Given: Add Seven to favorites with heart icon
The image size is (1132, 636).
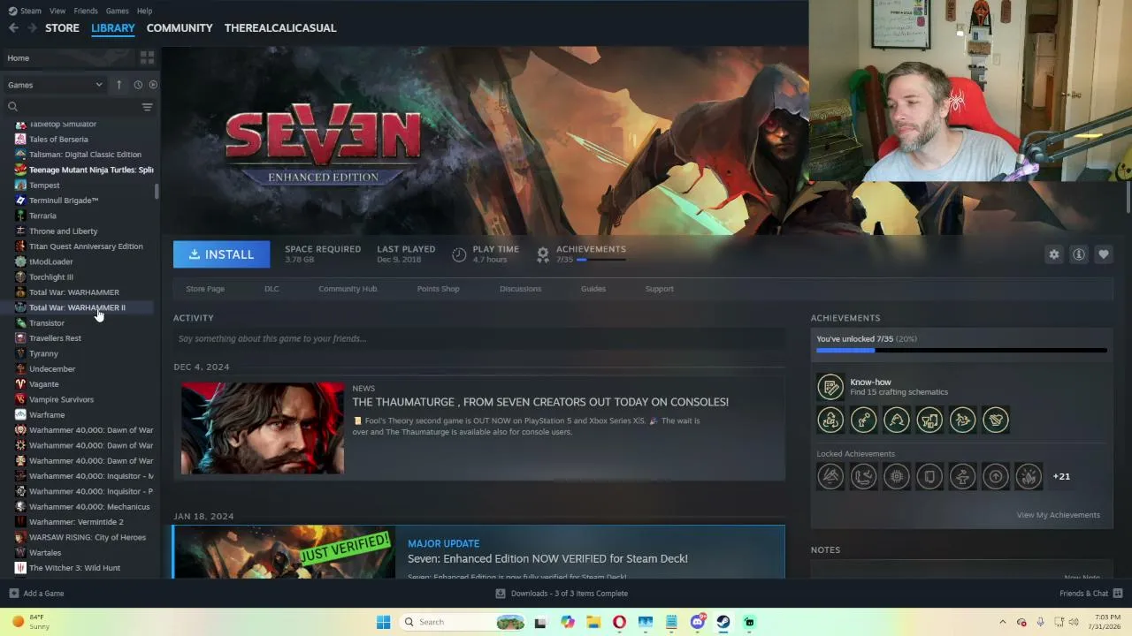Looking at the screenshot, I should coord(1104,254).
